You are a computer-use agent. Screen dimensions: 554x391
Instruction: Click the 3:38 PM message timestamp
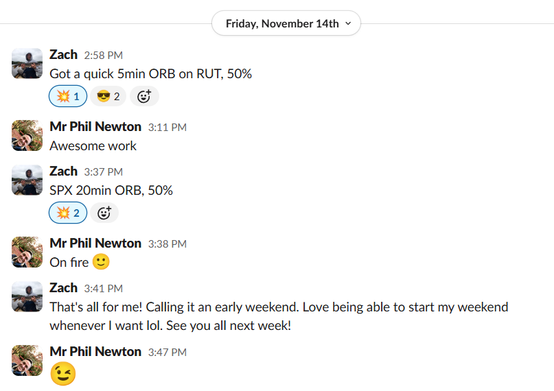point(167,244)
